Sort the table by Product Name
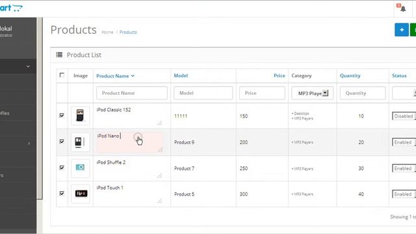The width and height of the screenshot is (416, 234). tap(115, 76)
